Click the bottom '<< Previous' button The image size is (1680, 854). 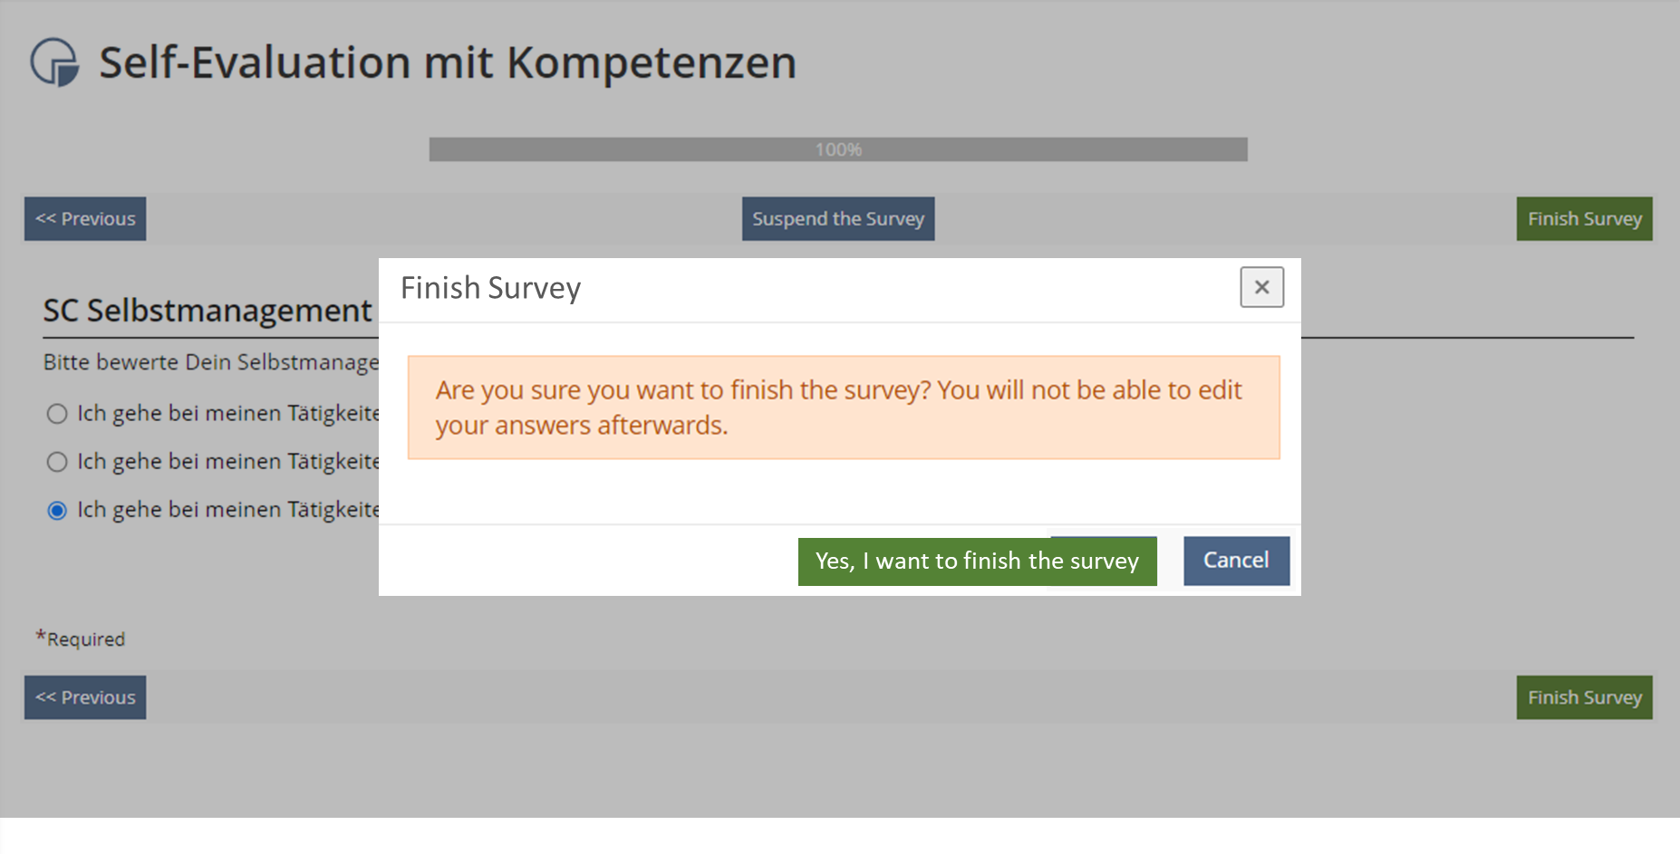coord(85,697)
